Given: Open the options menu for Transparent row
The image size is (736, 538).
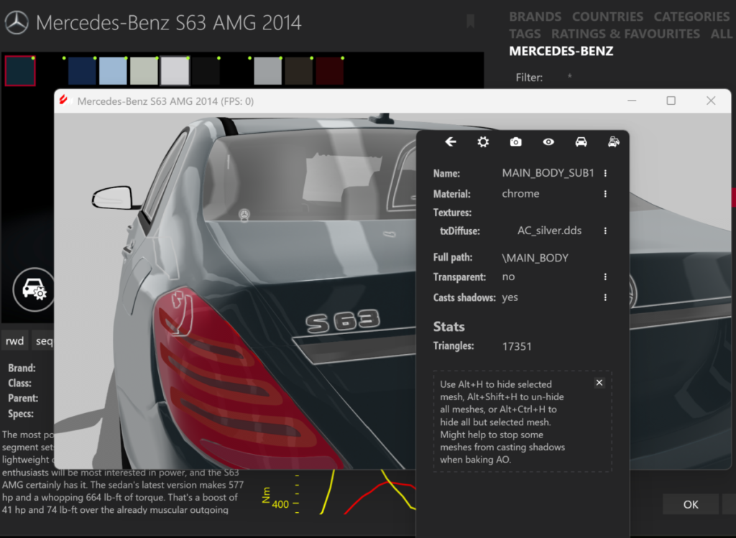Looking at the screenshot, I should click(605, 277).
